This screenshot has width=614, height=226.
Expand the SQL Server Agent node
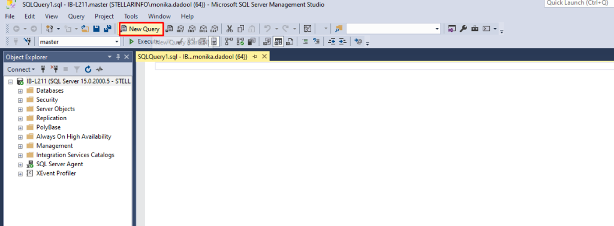(x=20, y=165)
